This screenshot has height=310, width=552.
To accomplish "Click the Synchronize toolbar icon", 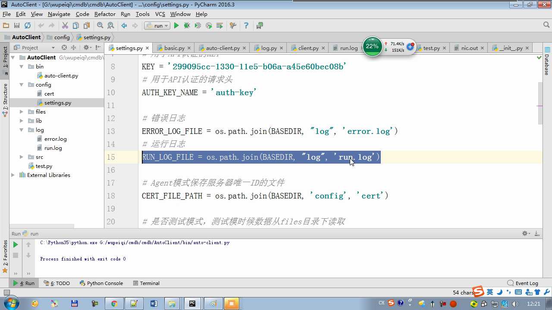I will (x=28, y=26).
